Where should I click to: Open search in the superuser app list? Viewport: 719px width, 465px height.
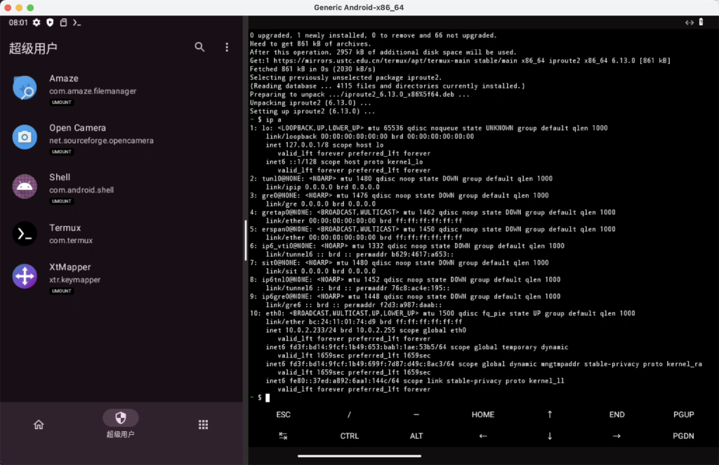(x=200, y=47)
